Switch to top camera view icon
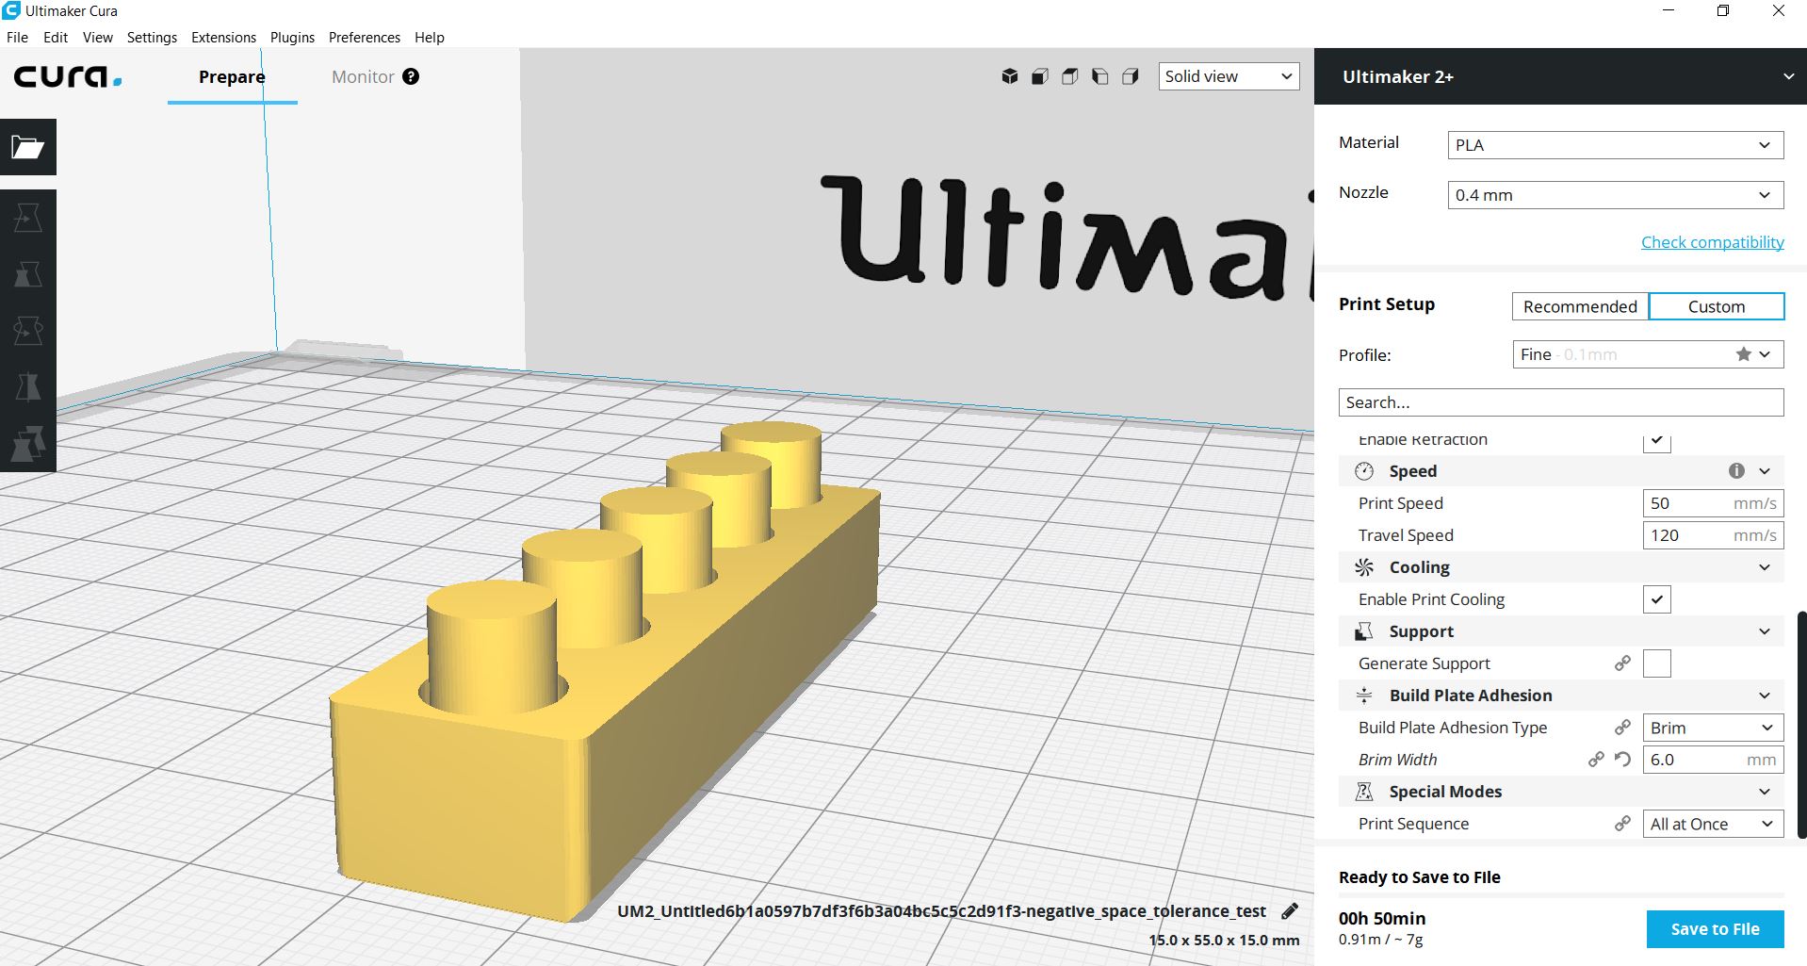The width and height of the screenshot is (1807, 966). coord(1070,76)
